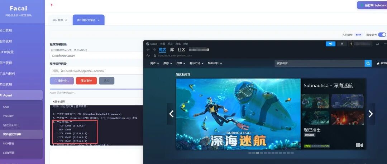Click the grey 清空 button
The height and width of the screenshot is (164, 387).
pyautogui.click(x=107, y=81)
